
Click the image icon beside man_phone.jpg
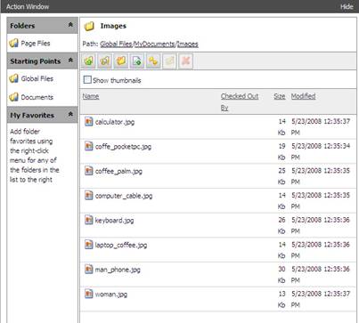click(x=88, y=269)
